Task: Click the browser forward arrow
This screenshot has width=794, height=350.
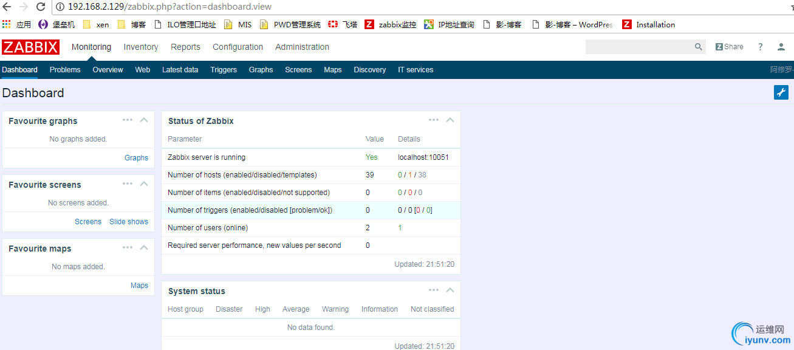Action: pos(24,7)
